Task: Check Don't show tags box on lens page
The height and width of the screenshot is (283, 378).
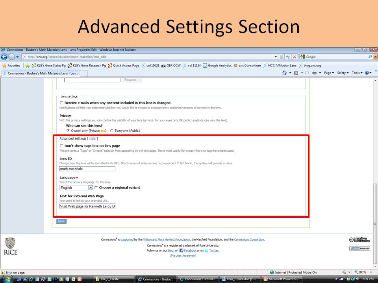Action: click(x=61, y=146)
